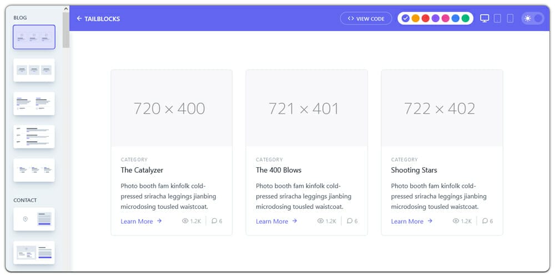Toggle the light/dark mode switch

[532, 18]
